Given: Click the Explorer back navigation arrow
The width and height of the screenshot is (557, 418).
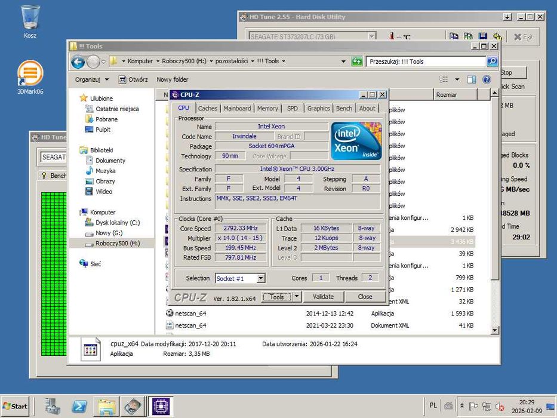Looking at the screenshot, I should [x=78, y=62].
